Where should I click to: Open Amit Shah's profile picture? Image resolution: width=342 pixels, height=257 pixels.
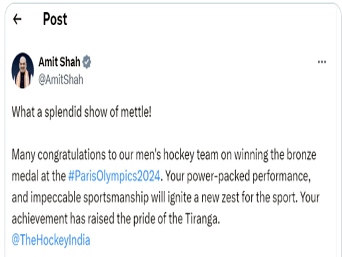click(22, 70)
